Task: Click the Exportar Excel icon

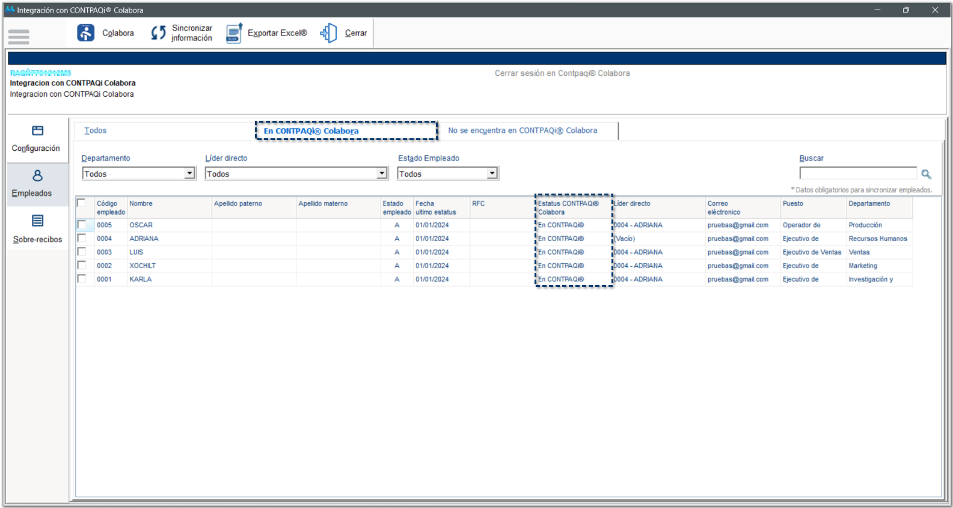Action: point(234,33)
